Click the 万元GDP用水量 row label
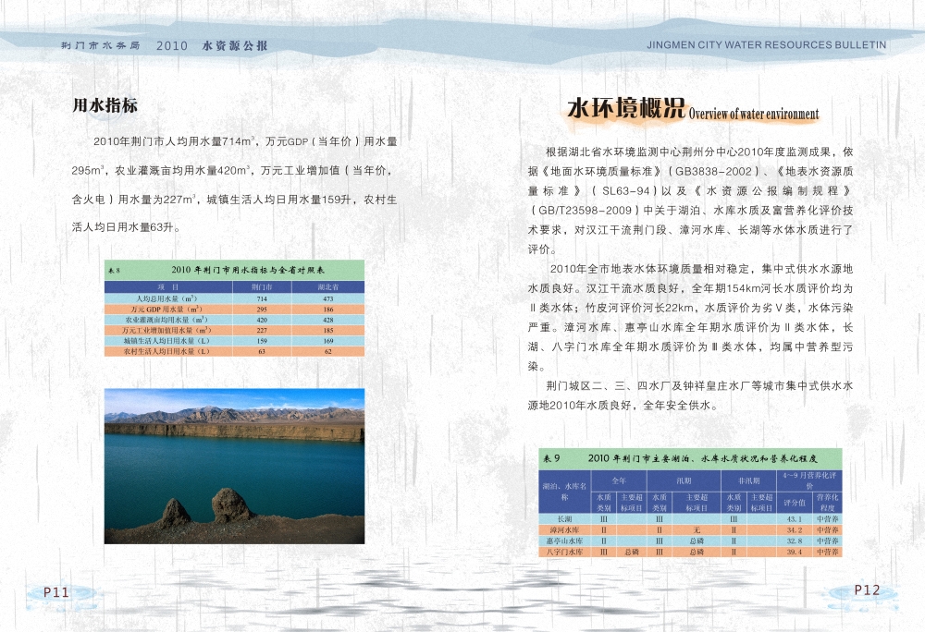This screenshot has height=632, width=925. (x=167, y=310)
